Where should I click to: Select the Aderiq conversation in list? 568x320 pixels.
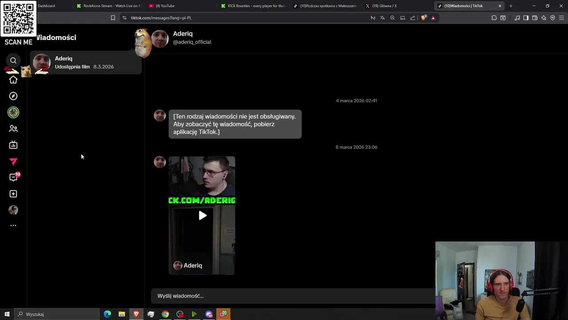[86, 62]
